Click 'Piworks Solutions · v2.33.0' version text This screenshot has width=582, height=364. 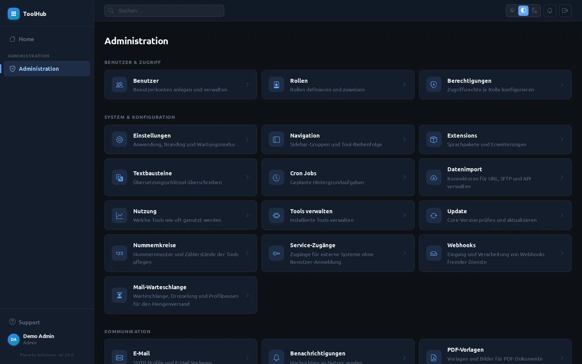[47, 355]
